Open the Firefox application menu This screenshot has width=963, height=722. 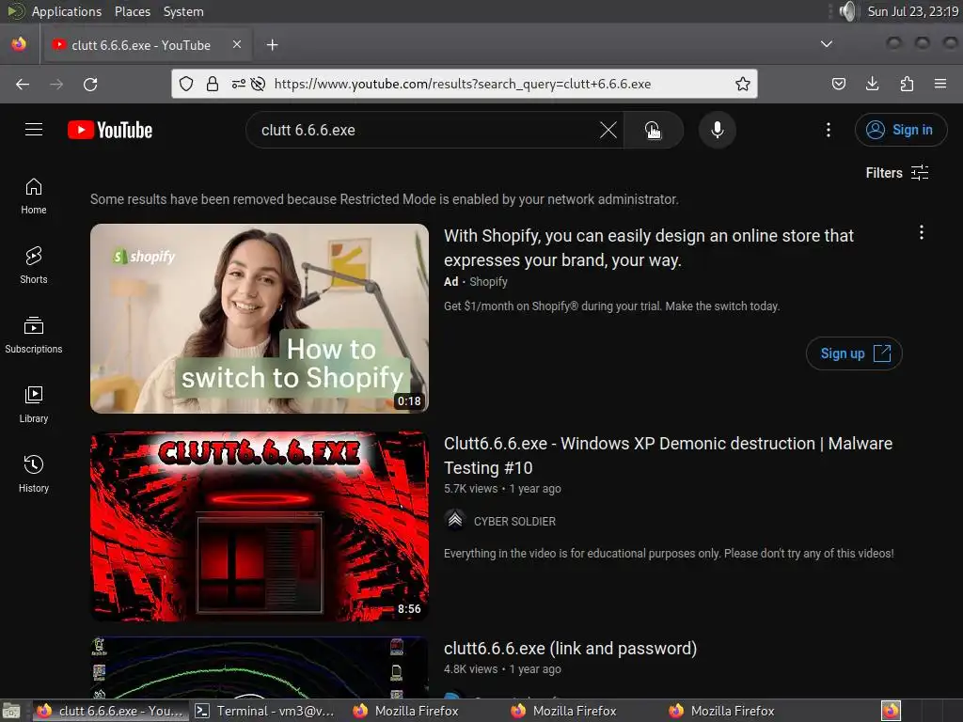coord(940,84)
